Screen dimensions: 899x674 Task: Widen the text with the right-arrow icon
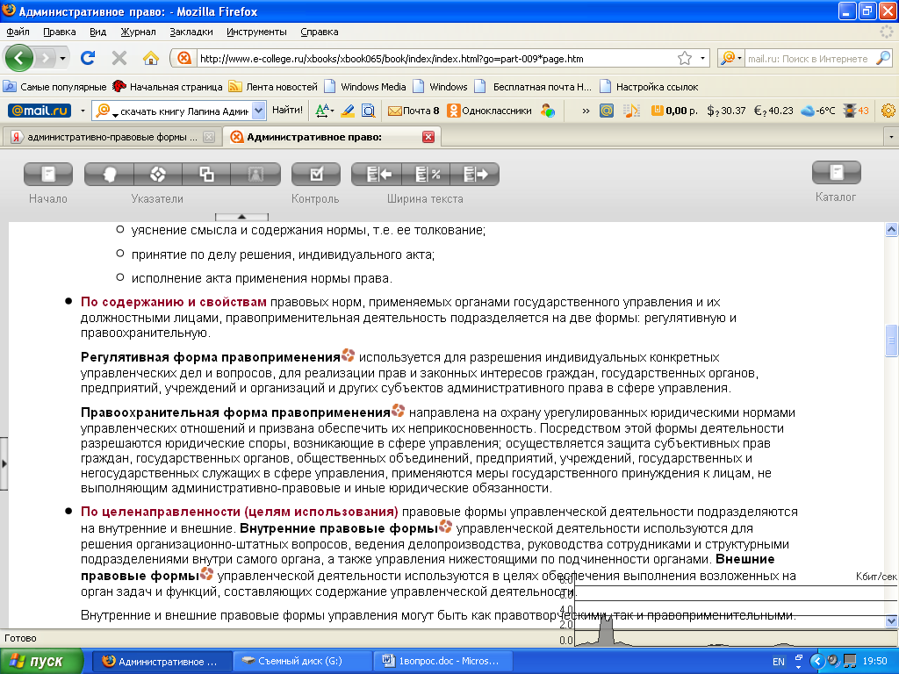[x=475, y=175]
